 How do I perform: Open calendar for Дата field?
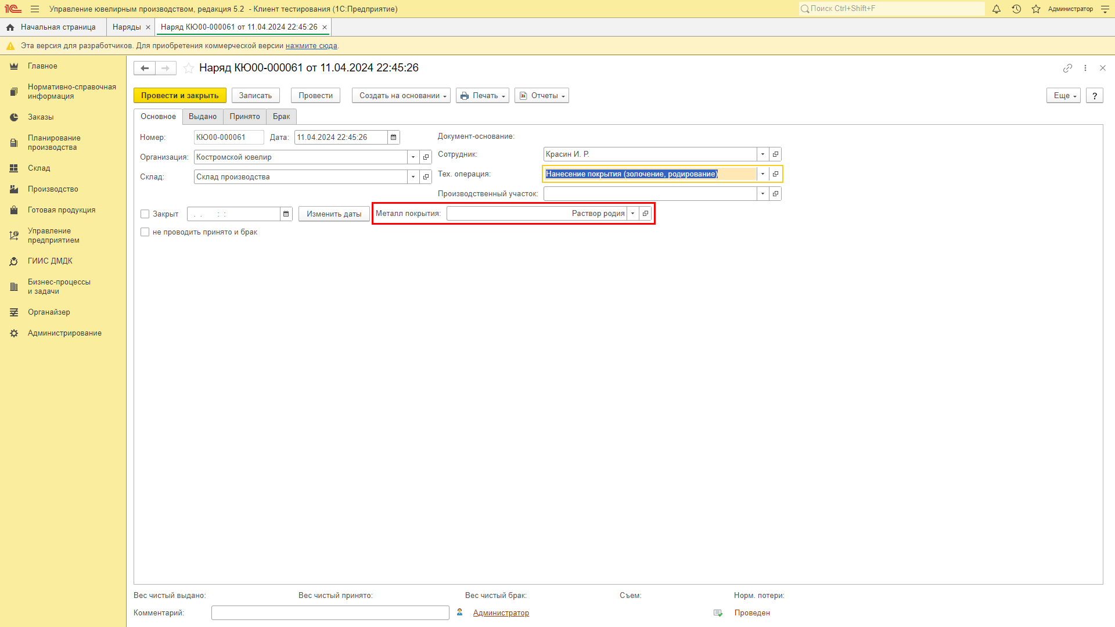tap(394, 138)
